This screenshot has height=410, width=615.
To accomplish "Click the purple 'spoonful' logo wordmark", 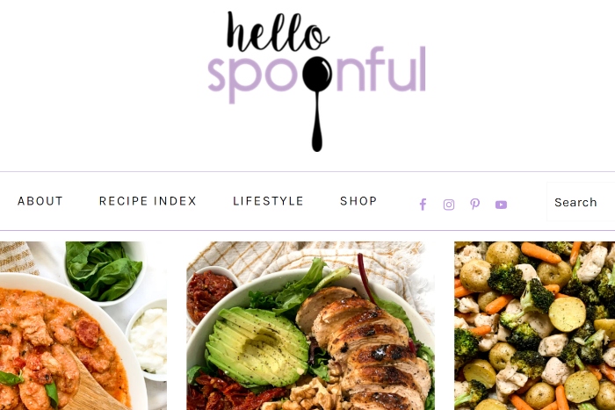I will pos(316,75).
